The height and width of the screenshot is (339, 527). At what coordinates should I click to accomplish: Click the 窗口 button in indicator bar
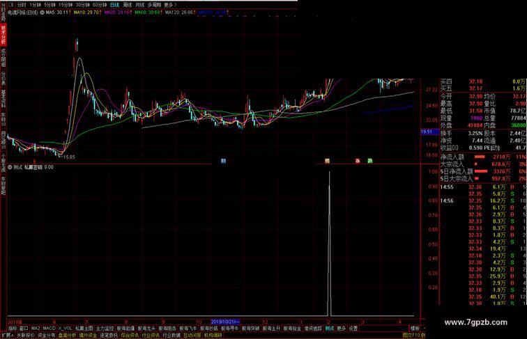point(24,329)
